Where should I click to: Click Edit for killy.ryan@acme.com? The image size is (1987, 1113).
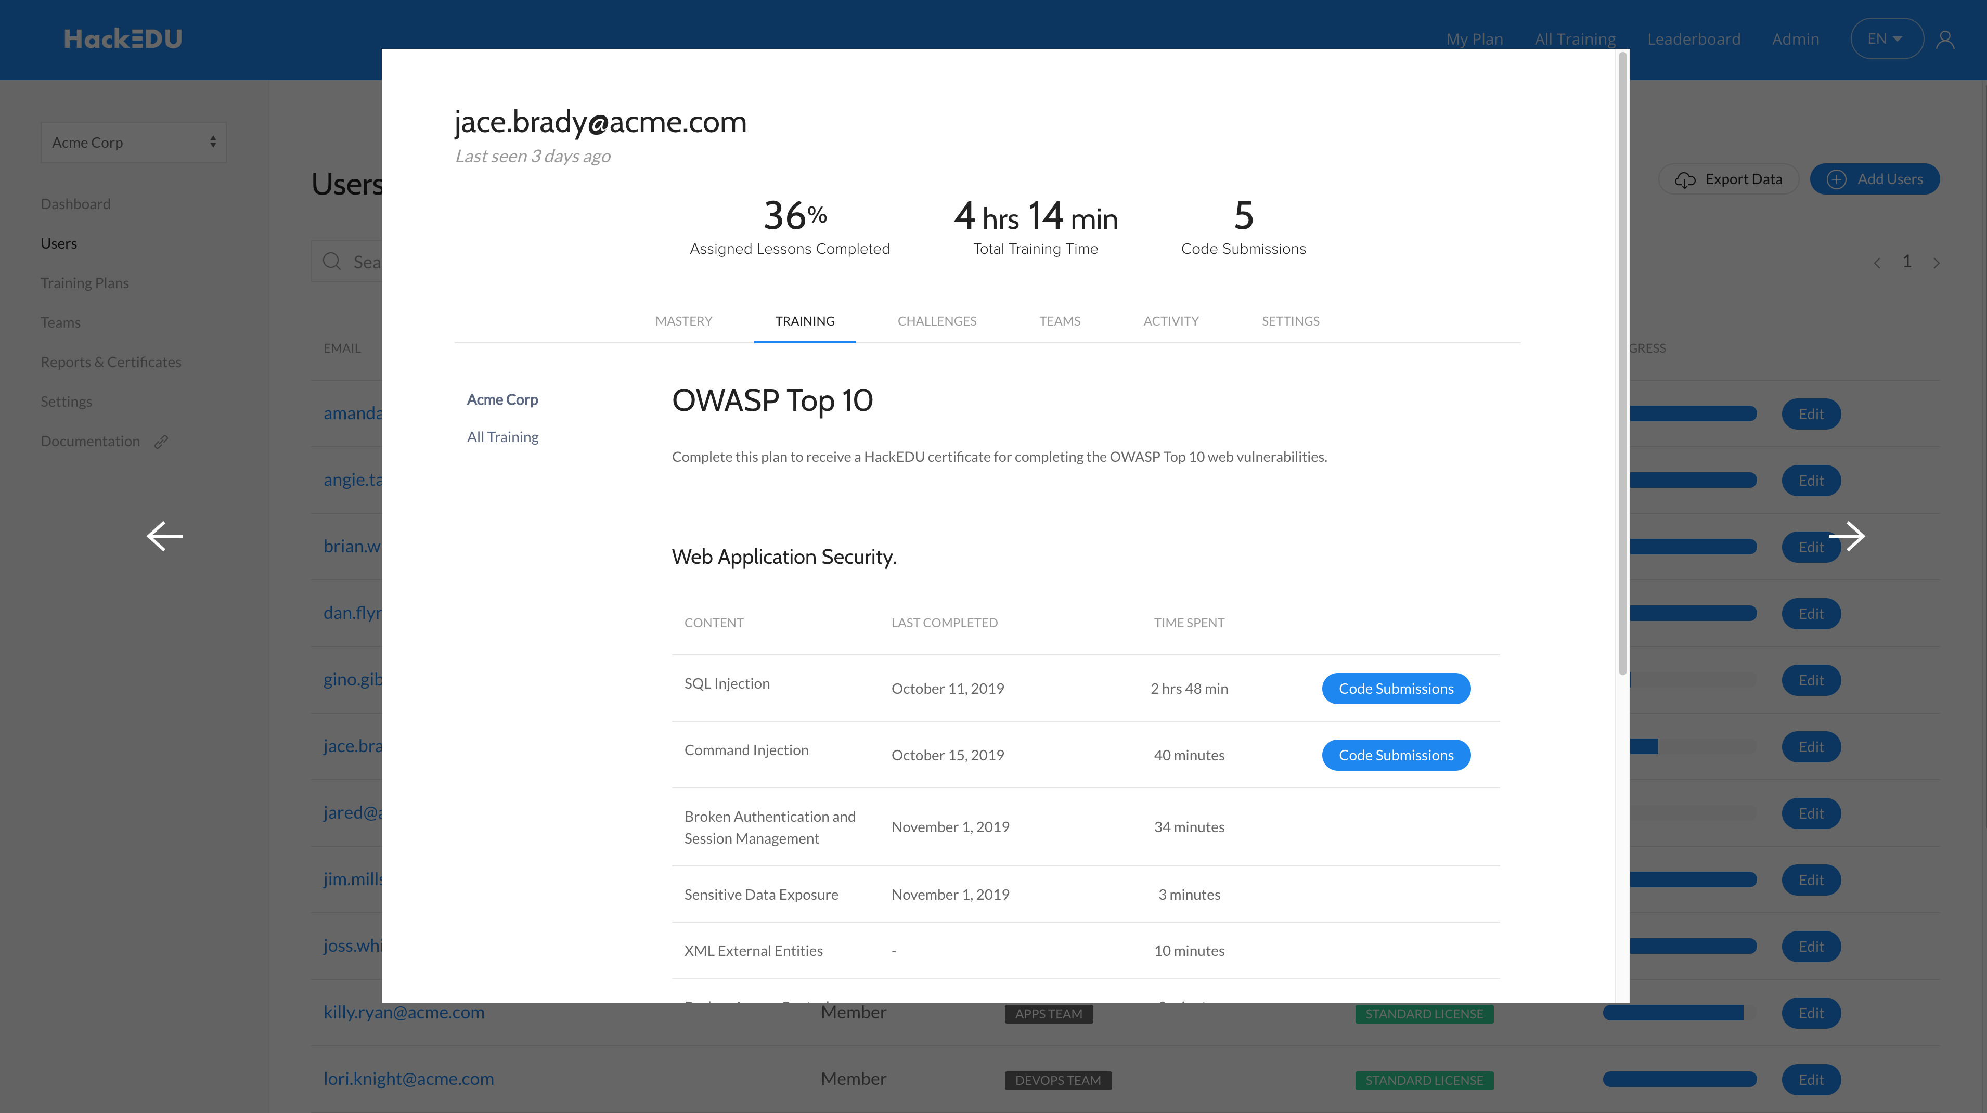(x=1810, y=1013)
